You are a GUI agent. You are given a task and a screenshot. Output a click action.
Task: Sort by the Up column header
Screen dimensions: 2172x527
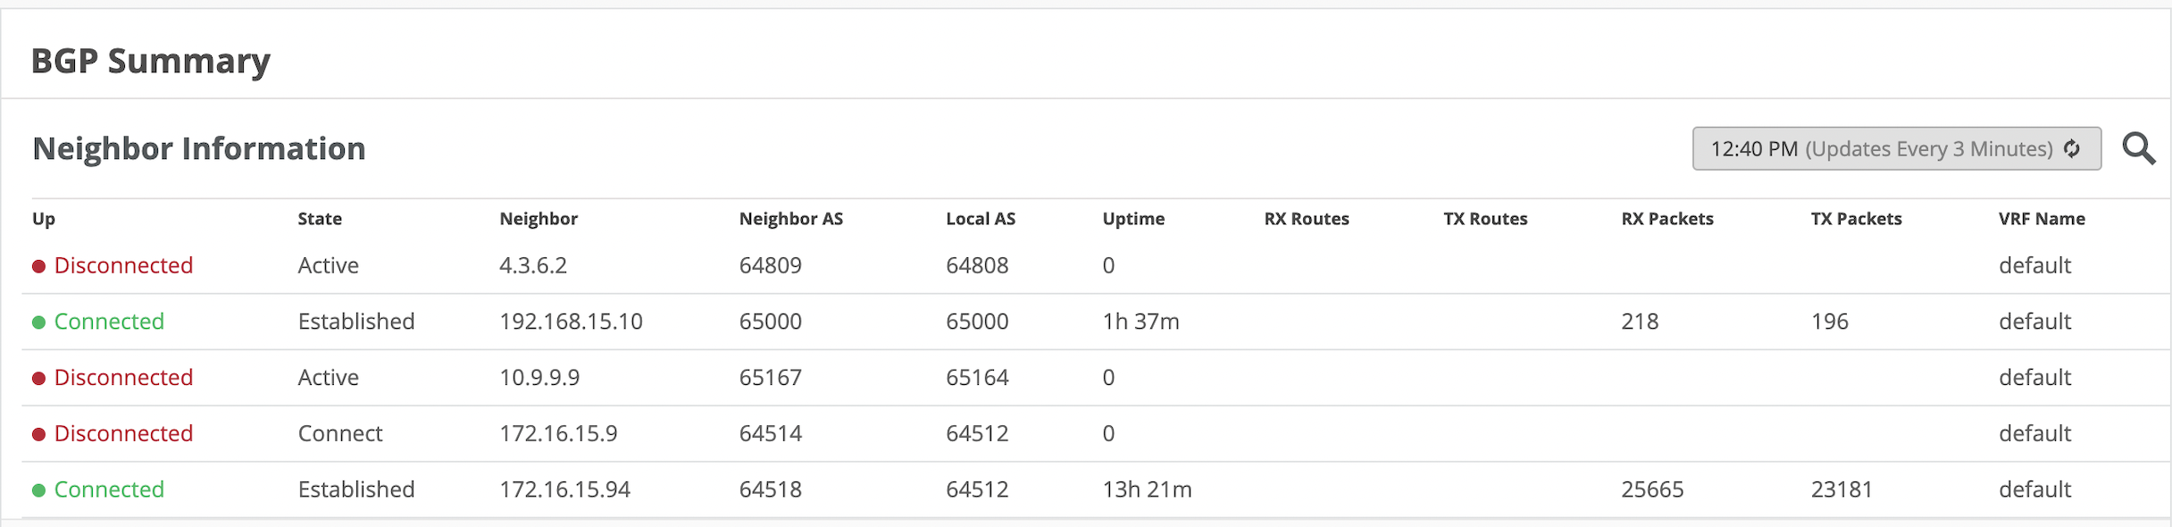point(44,219)
